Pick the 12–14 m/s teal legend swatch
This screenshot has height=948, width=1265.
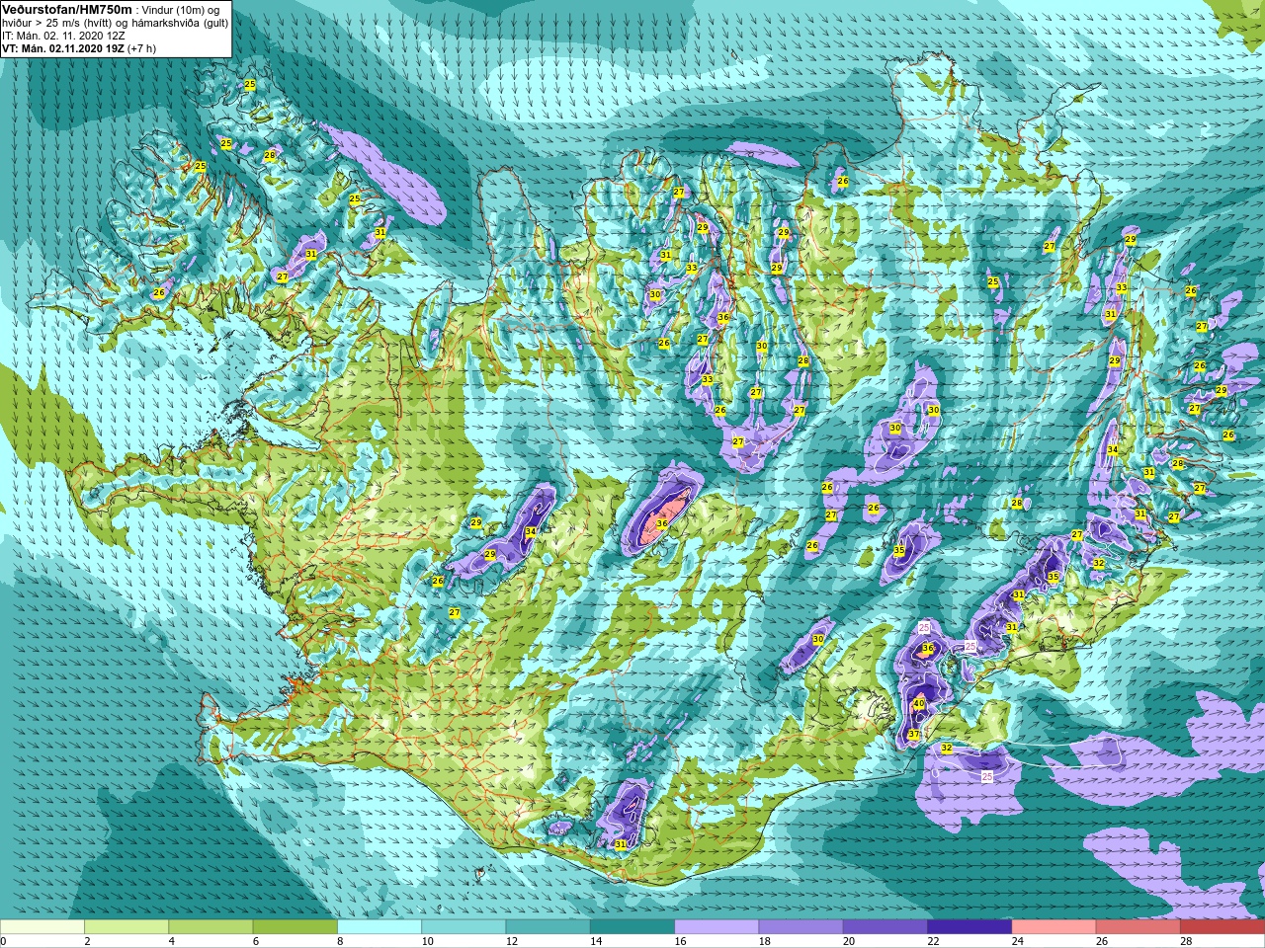point(548,926)
